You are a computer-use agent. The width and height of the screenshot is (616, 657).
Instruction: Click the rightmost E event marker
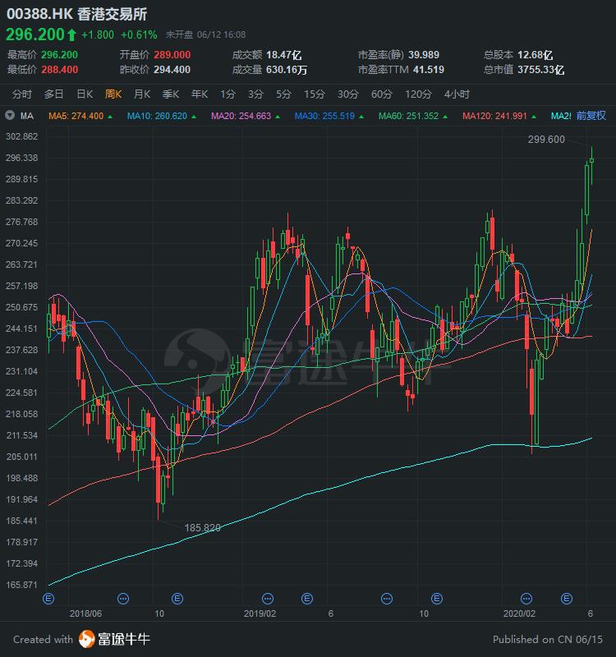pyautogui.click(x=567, y=598)
